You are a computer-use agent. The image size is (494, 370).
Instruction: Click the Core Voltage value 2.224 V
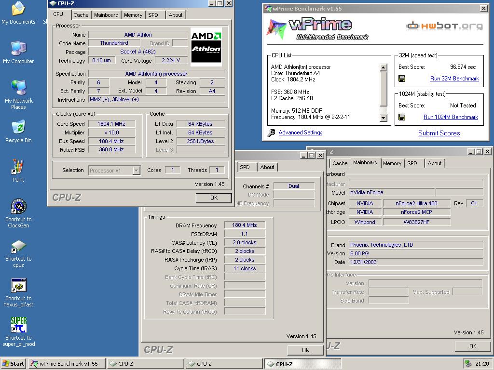pyautogui.click(x=171, y=60)
